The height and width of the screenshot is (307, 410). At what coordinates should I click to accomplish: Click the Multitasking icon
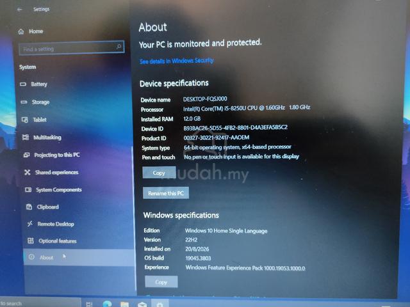click(26, 138)
